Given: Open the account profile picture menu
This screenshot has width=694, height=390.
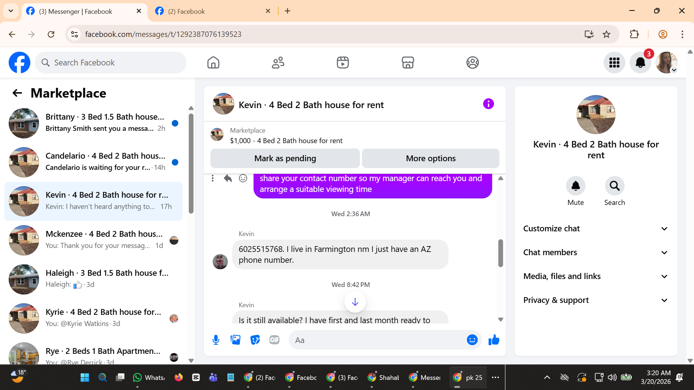Looking at the screenshot, I should [667, 63].
